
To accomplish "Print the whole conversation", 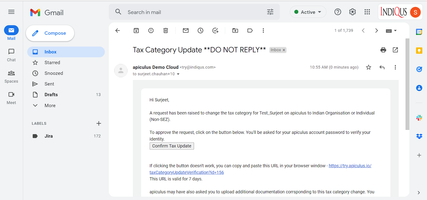I will [383, 50].
